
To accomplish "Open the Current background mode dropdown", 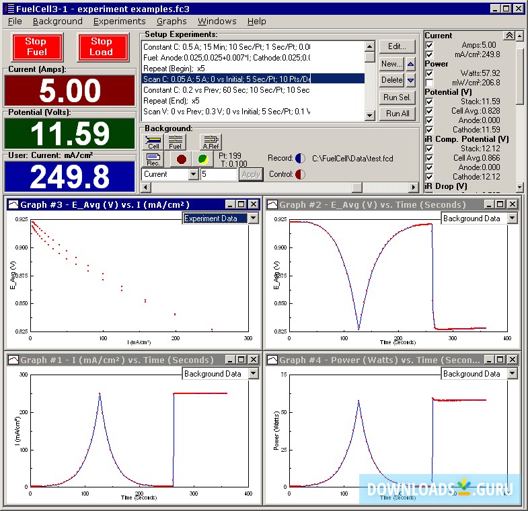I will [x=193, y=174].
